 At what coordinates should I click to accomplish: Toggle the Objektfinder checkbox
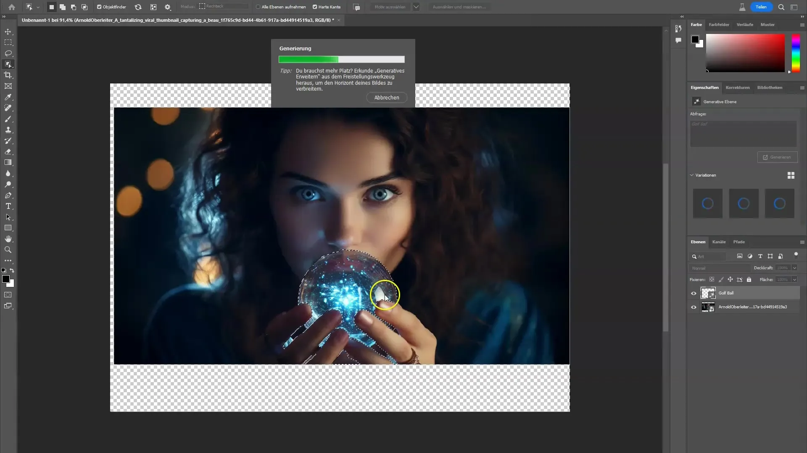pyautogui.click(x=99, y=7)
